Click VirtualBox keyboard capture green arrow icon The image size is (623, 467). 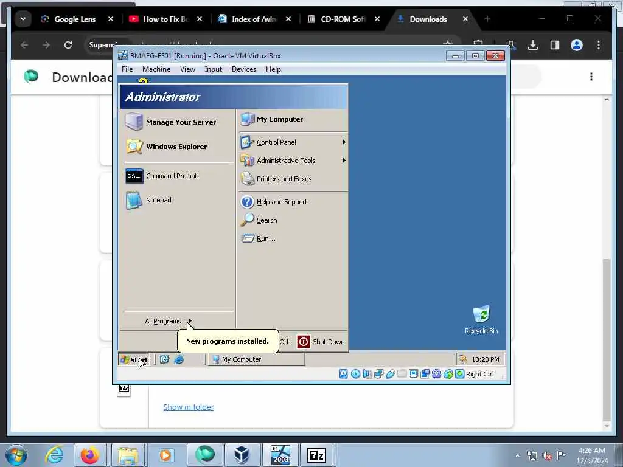click(460, 374)
